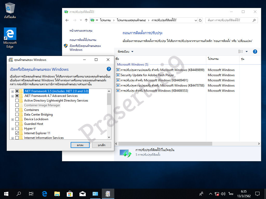Screen dimensions: 266x199
Task: Enable the Device Lockdown checkbox
Action: [x=17, y=119]
